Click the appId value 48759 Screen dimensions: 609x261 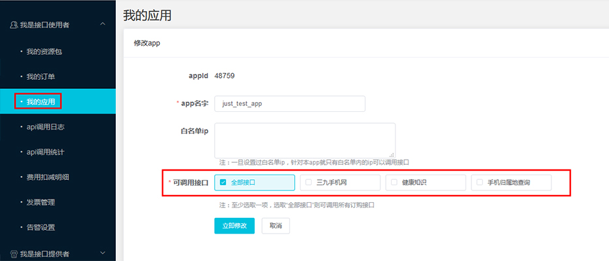coord(225,76)
